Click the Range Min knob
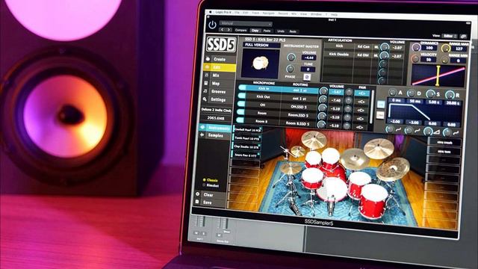 (x=445, y=60)
